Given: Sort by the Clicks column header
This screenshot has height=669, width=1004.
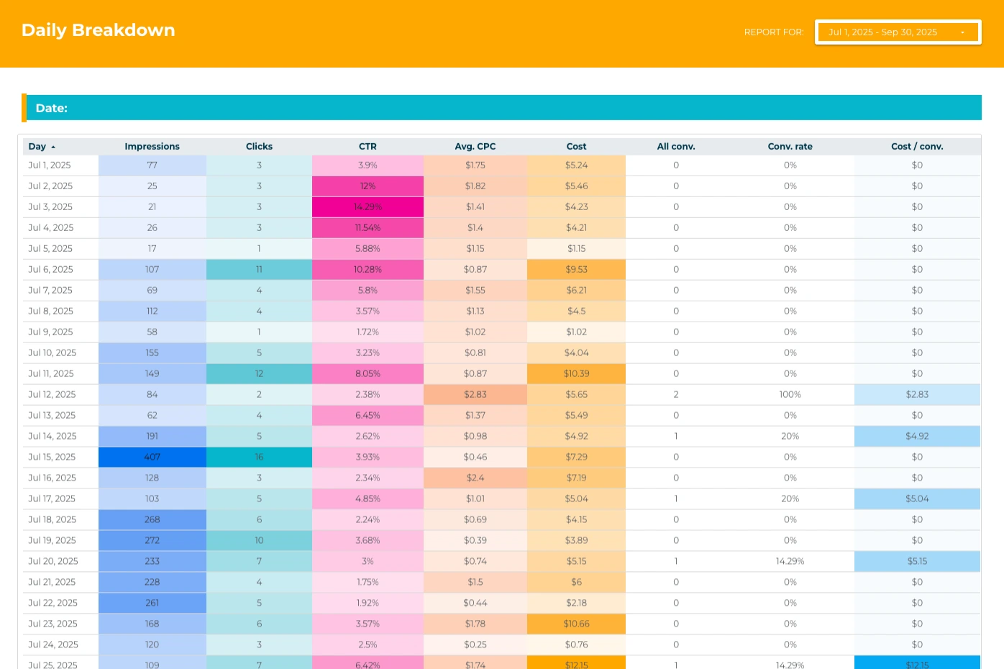Looking at the screenshot, I should [x=259, y=147].
